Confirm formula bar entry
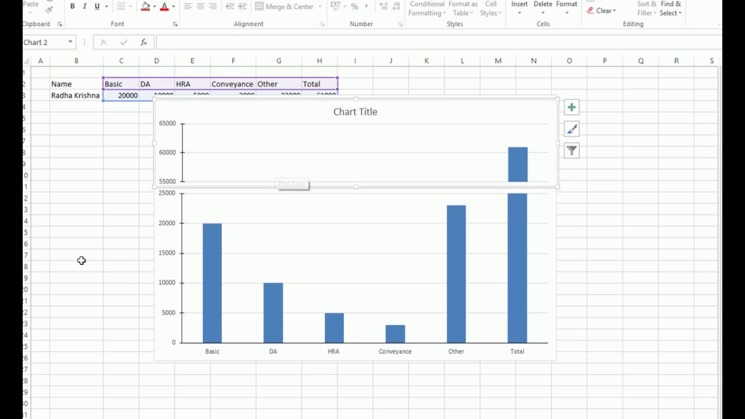This screenshot has height=419, width=745. coord(123,42)
